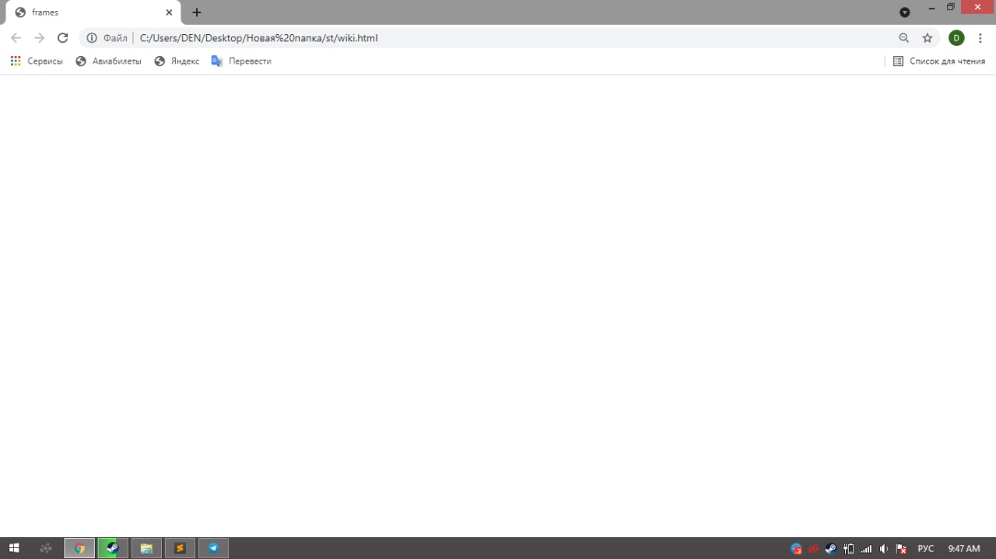Open the Яндекс bookmark

177,61
